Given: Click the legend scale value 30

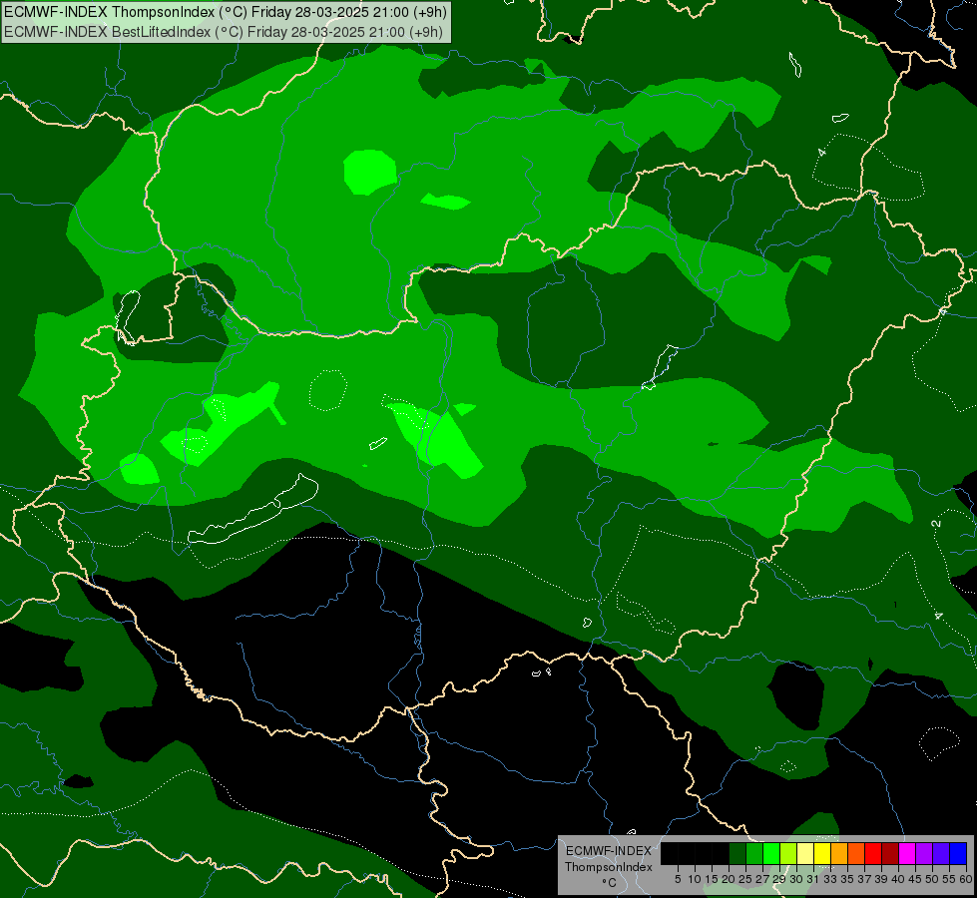Looking at the screenshot, I should point(796,879).
